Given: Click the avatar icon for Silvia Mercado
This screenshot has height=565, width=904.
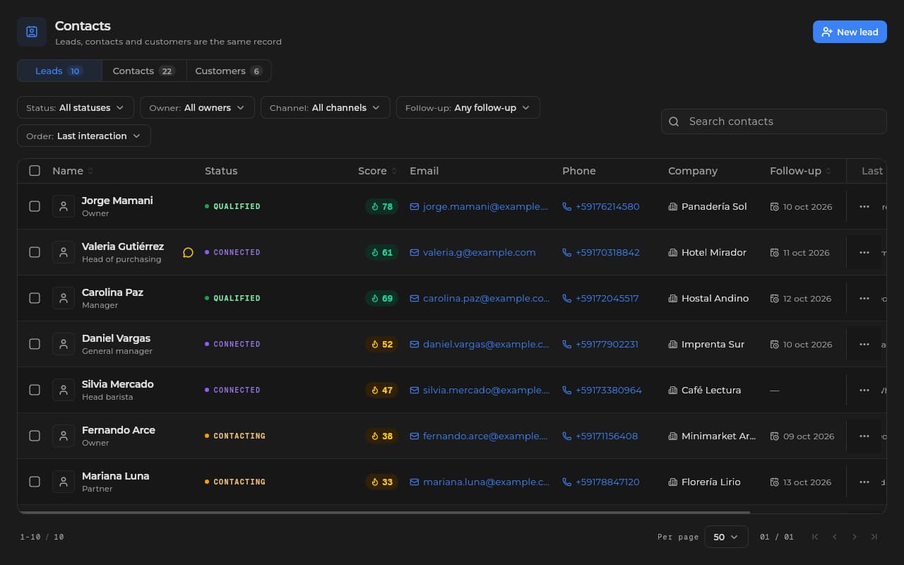Looking at the screenshot, I should point(64,390).
